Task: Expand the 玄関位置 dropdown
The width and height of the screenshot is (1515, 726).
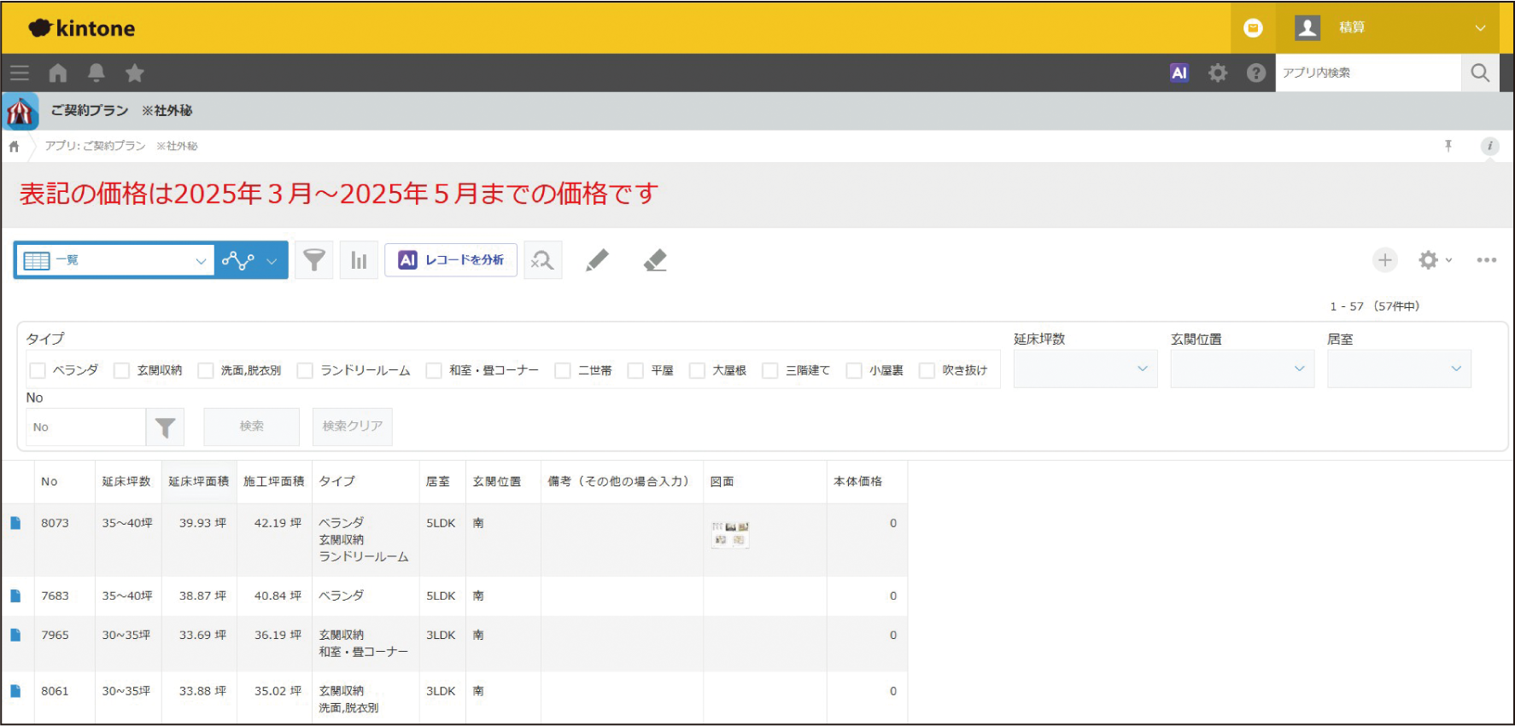Action: [x=1243, y=369]
